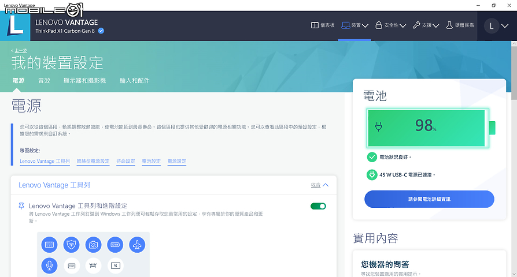
Task: Click the microphone icon
Action: click(x=50, y=265)
